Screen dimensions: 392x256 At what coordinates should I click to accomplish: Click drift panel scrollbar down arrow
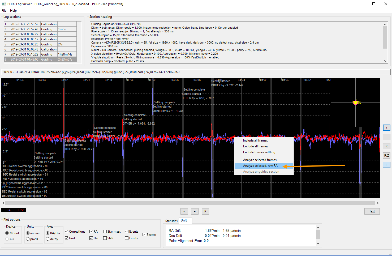318,244
